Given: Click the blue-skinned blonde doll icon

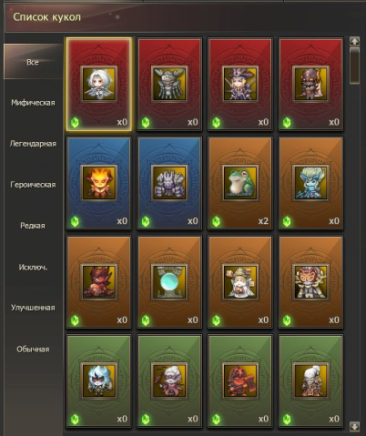Looking at the screenshot, I should click(x=310, y=183).
